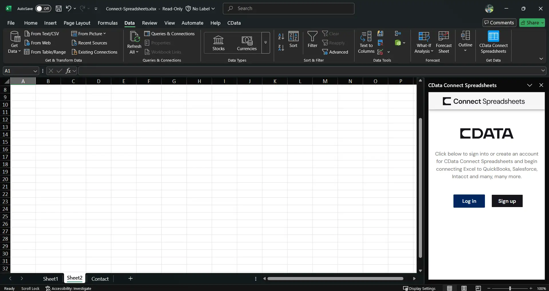Zoom in with the plus button

[531, 288]
